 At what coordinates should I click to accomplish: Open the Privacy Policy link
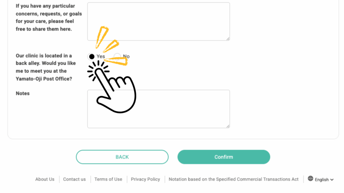pos(145,179)
